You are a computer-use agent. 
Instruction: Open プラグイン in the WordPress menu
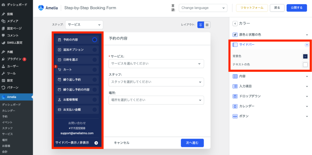14,59
